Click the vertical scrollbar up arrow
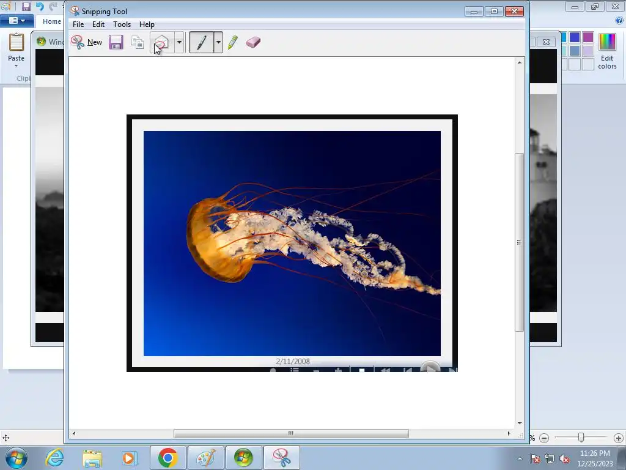The width and height of the screenshot is (626, 470). [520, 62]
